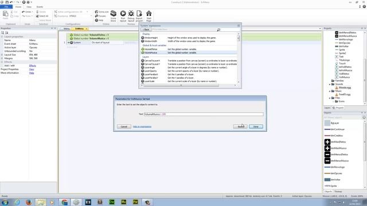
Task: Switch to the Menu layout tab
Action: click(x=67, y=29)
